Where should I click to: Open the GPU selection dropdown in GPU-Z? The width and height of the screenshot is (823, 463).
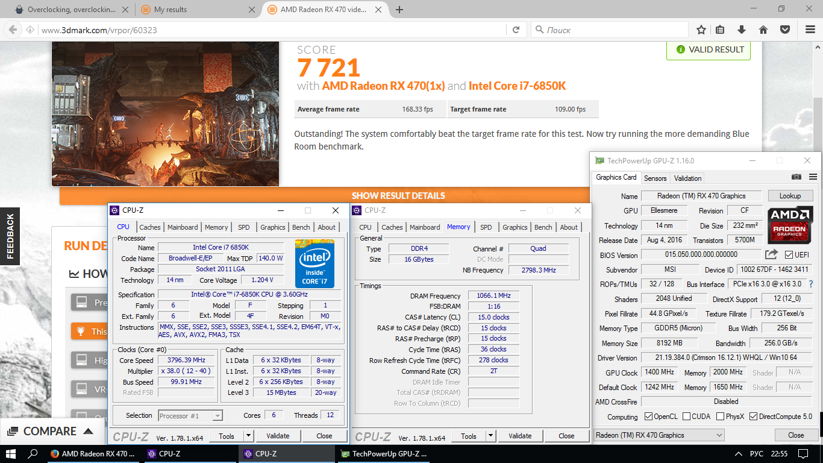659,435
